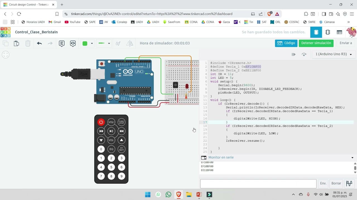This screenshot has height=200, width=357.
Task: Open the YouTube bookmark
Action: [x=73, y=22]
